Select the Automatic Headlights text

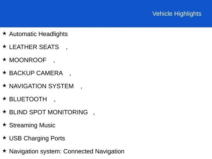(x=38, y=34)
